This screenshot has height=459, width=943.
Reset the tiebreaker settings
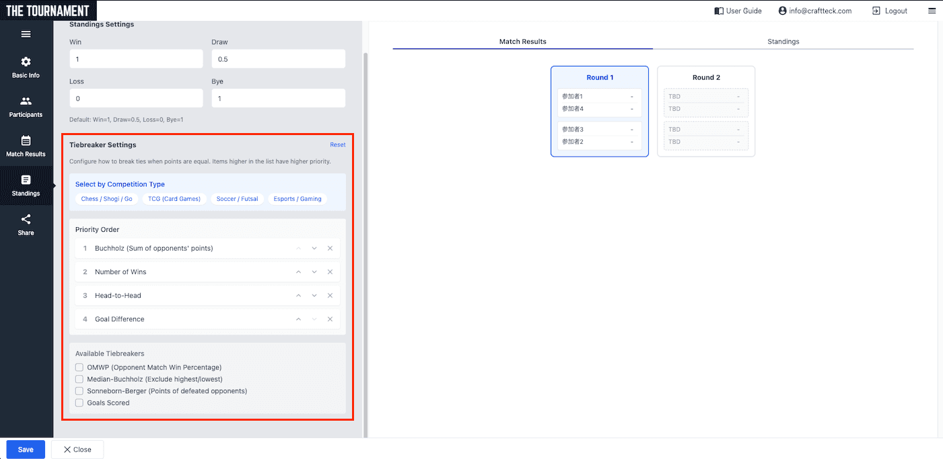[x=337, y=144]
